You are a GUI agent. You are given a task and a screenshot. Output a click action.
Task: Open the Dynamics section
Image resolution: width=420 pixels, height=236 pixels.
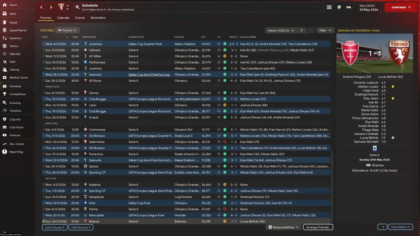(x=15, y=38)
